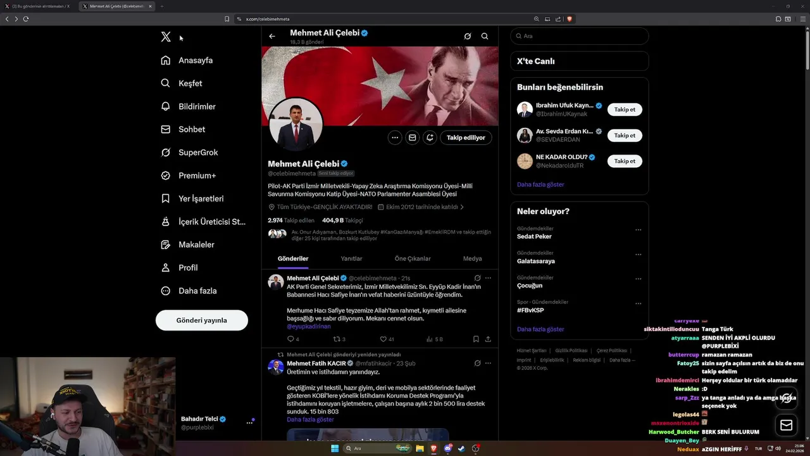
Task: Open #FBvKSP trend options
Action: coord(638,303)
